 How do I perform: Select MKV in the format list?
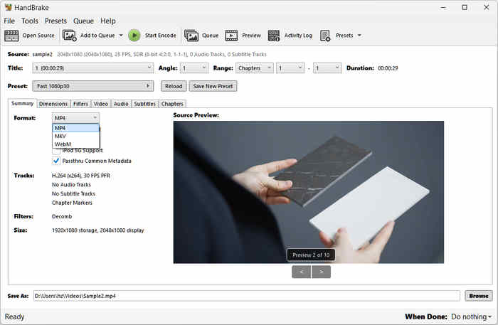[75, 136]
